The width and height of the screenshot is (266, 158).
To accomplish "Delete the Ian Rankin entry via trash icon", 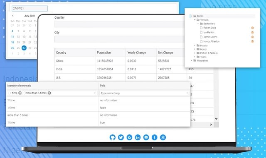I will (252, 32).
